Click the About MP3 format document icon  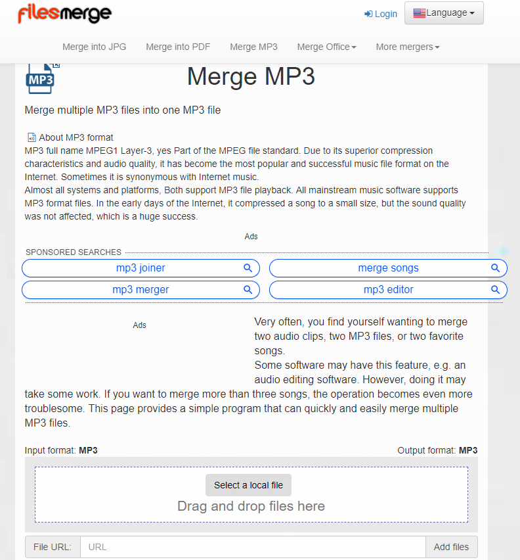tap(32, 137)
